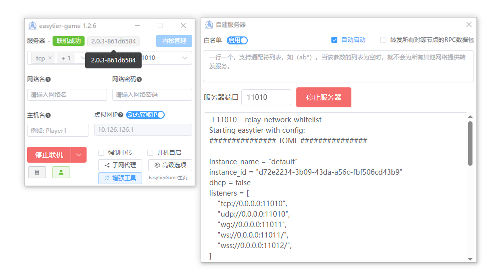Screen dimensions: 487x273
Task: Click the "Starting easytier with config:" log line
Action: 257,130
